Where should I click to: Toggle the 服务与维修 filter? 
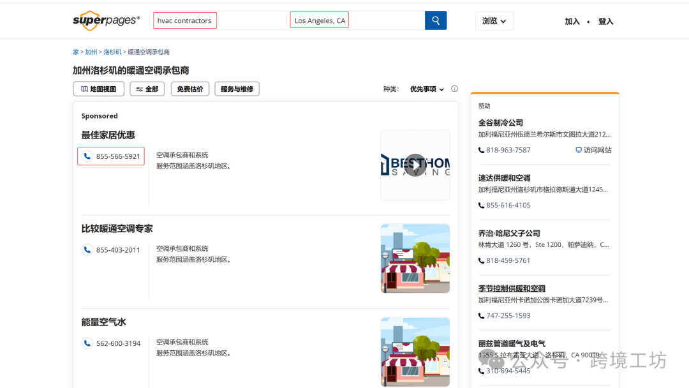point(237,89)
